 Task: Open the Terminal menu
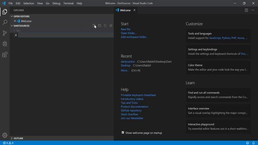pos(69,3)
